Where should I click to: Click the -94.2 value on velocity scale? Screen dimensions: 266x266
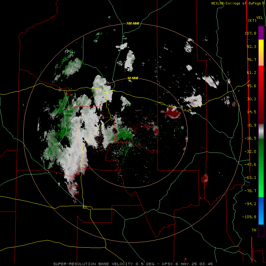[250, 204]
